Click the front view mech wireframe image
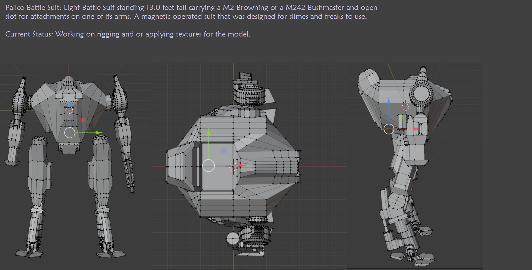 (75, 167)
